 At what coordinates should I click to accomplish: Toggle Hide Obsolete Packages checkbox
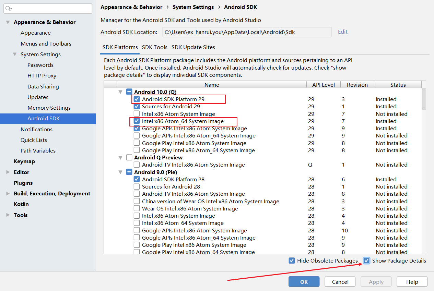point(292,260)
